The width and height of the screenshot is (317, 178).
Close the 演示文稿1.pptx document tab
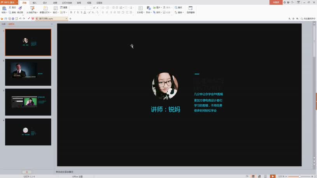(x=66, y=19)
